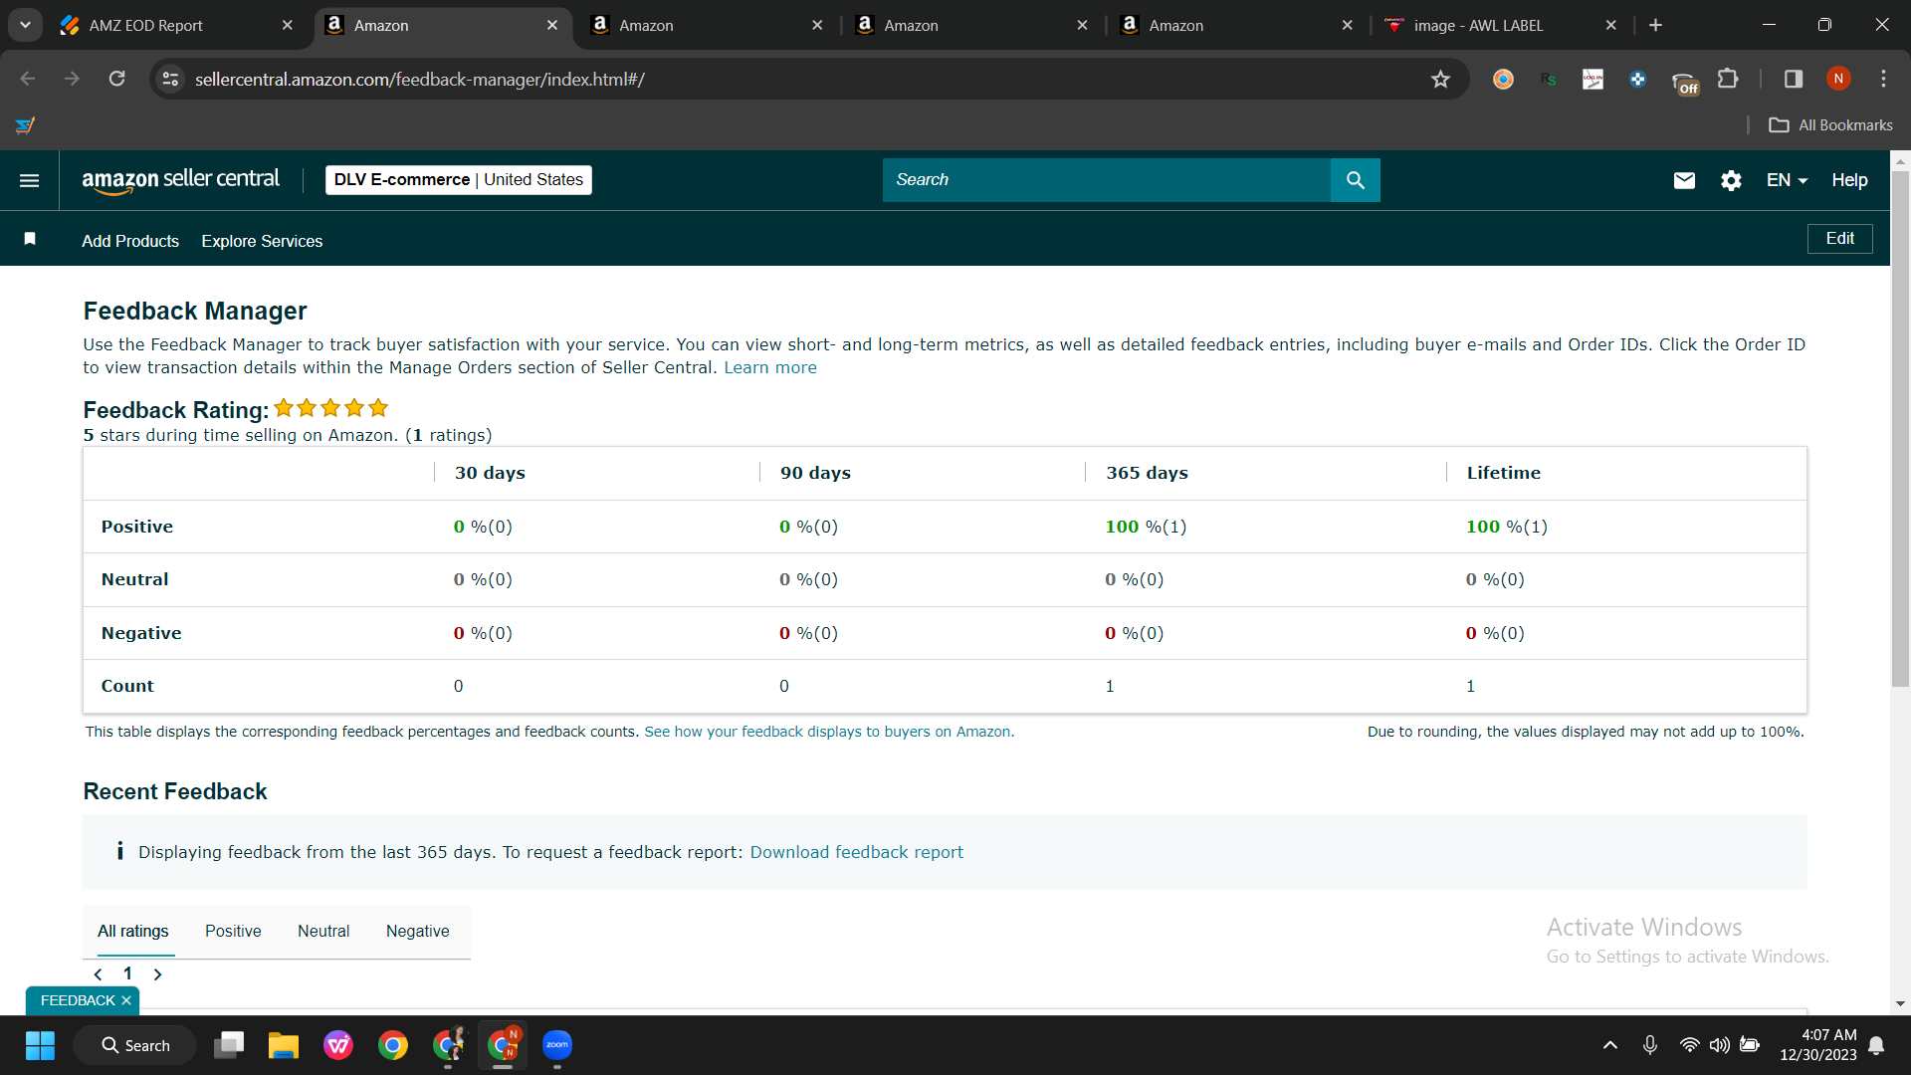Click the Explore Services link
This screenshot has height=1075, width=1911.
pyautogui.click(x=262, y=241)
